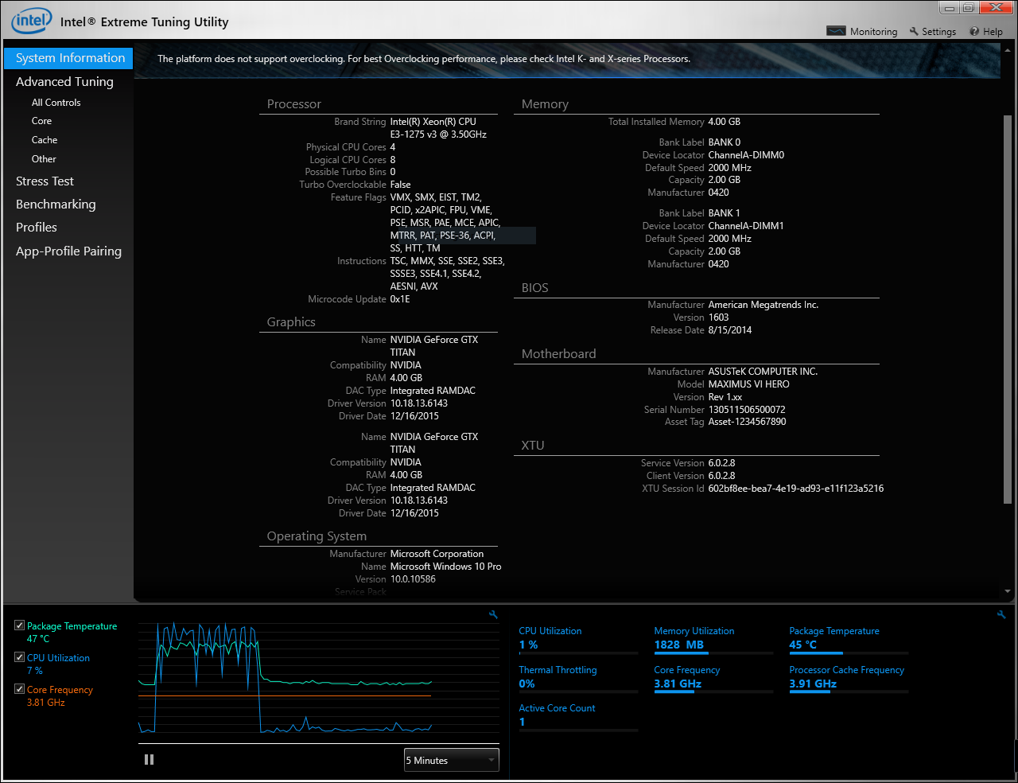This screenshot has height=783, width=1018.
Task: Click scrollbar down arrow in info panel
Action: click(1008, 592)
